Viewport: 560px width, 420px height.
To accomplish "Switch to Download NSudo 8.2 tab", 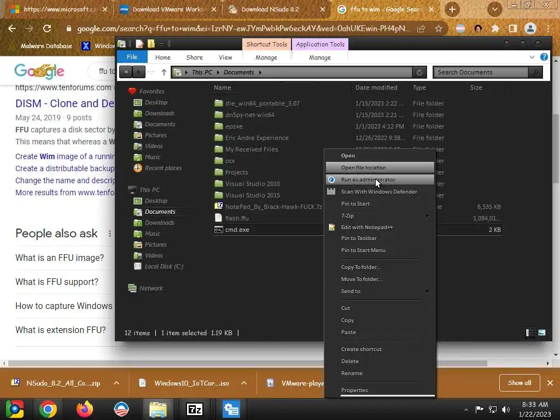I will click(x=270, y=10).
